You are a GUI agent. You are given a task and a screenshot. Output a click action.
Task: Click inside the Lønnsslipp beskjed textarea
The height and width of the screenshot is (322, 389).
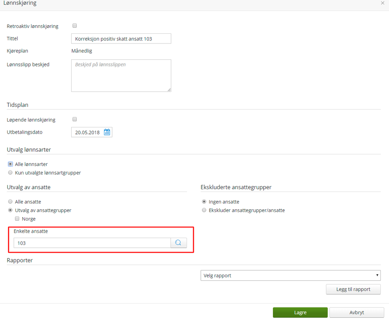[x=121, y=75]
